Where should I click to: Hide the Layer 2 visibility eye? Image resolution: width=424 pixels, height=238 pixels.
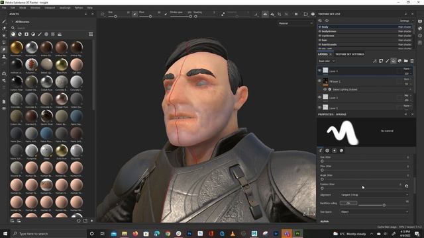tap(319, 107)
